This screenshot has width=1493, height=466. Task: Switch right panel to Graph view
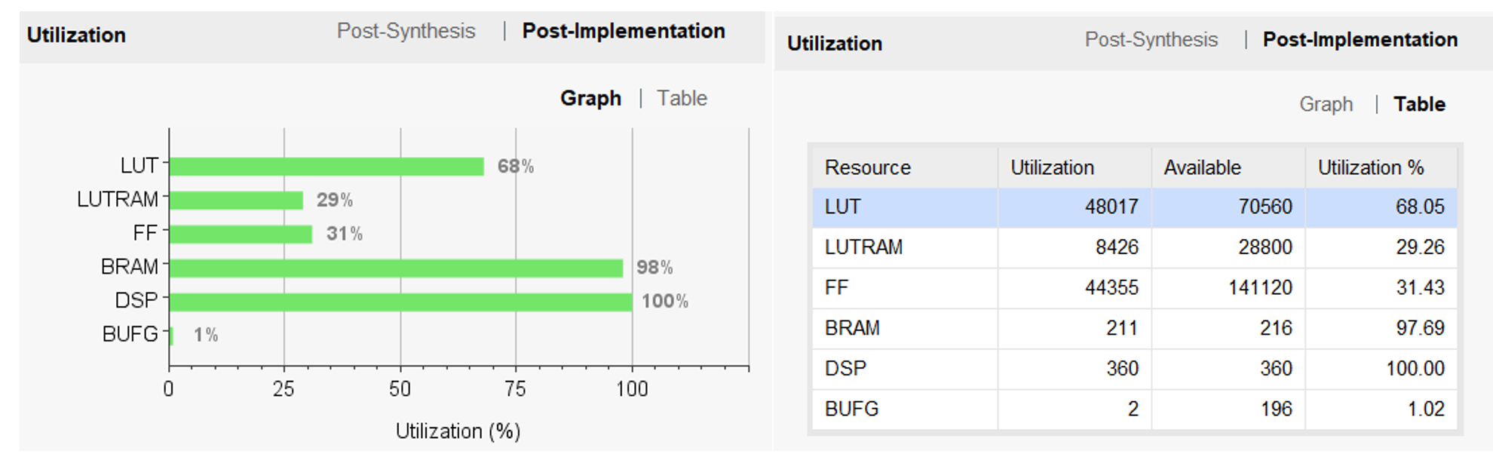click(1326, 104)
